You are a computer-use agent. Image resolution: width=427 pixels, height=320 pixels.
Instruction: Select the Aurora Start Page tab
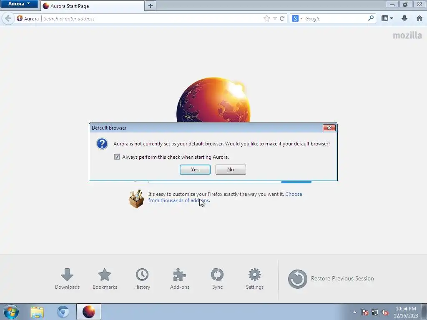(x=93, y=6)
